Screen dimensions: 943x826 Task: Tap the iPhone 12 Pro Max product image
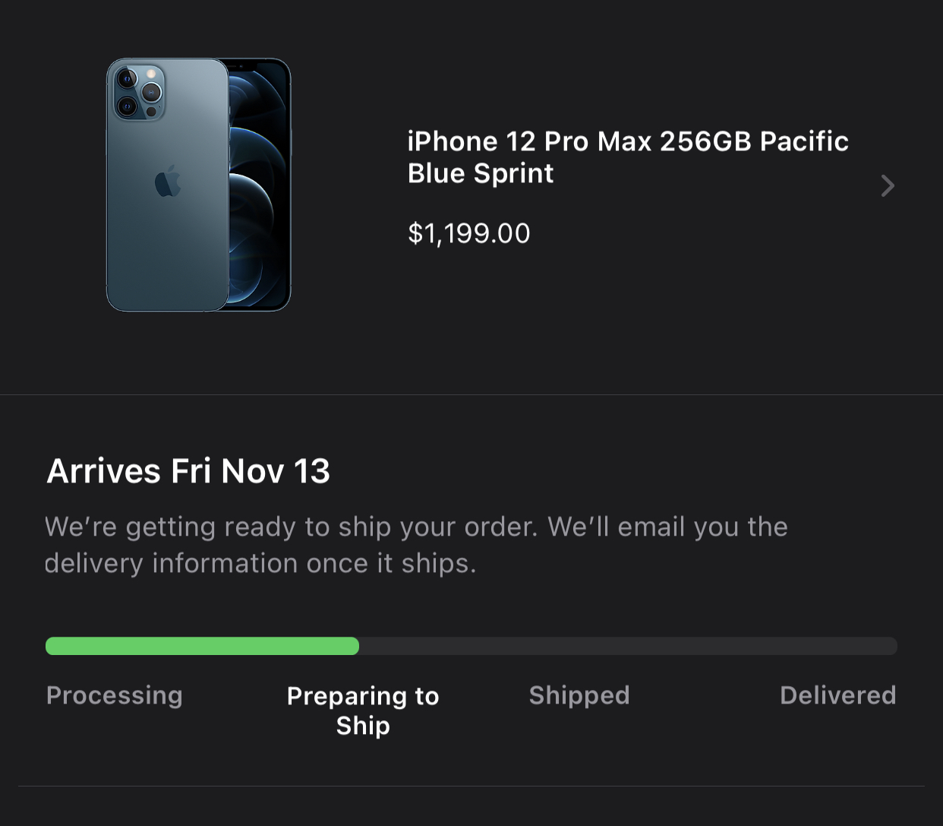(x=198, y=185)
